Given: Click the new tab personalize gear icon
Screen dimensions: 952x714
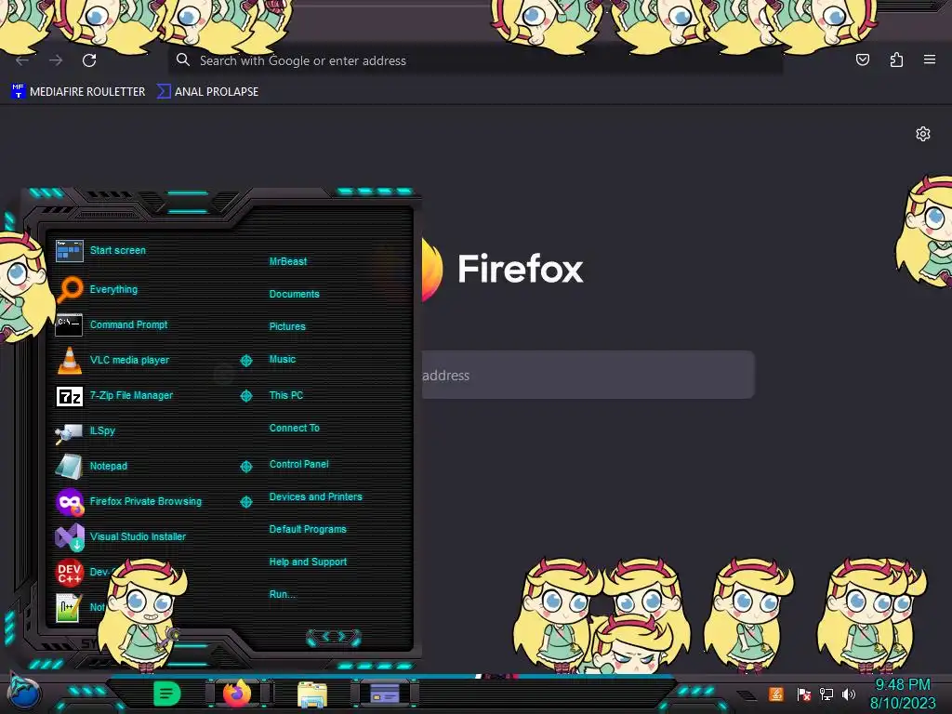Looking at the screenshot, I should pyautogui.click(x=923, y=134).
